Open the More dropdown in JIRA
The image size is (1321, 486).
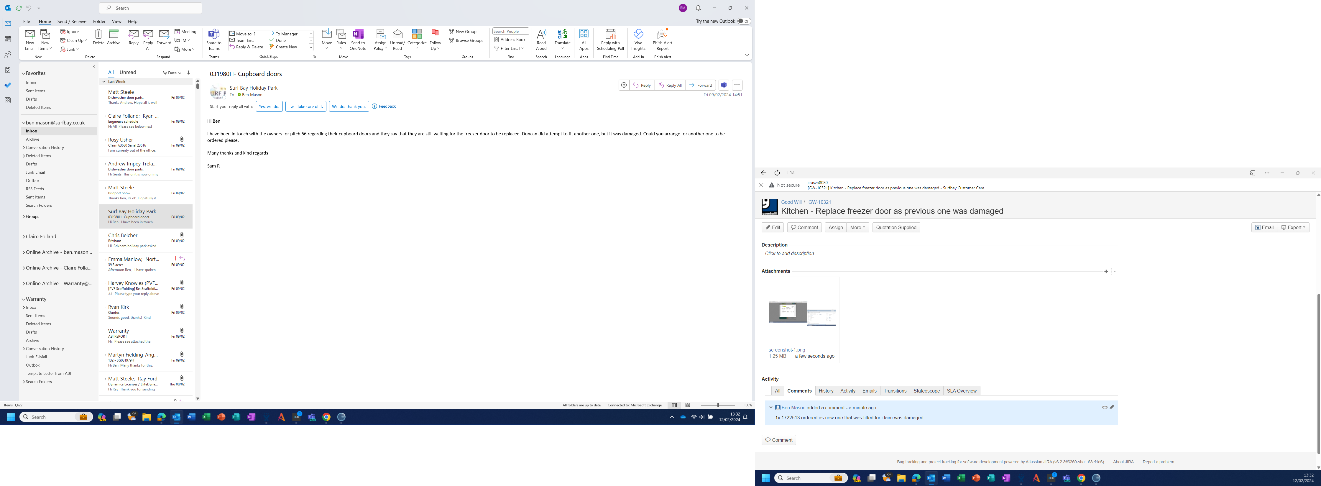tap(857, 228)
